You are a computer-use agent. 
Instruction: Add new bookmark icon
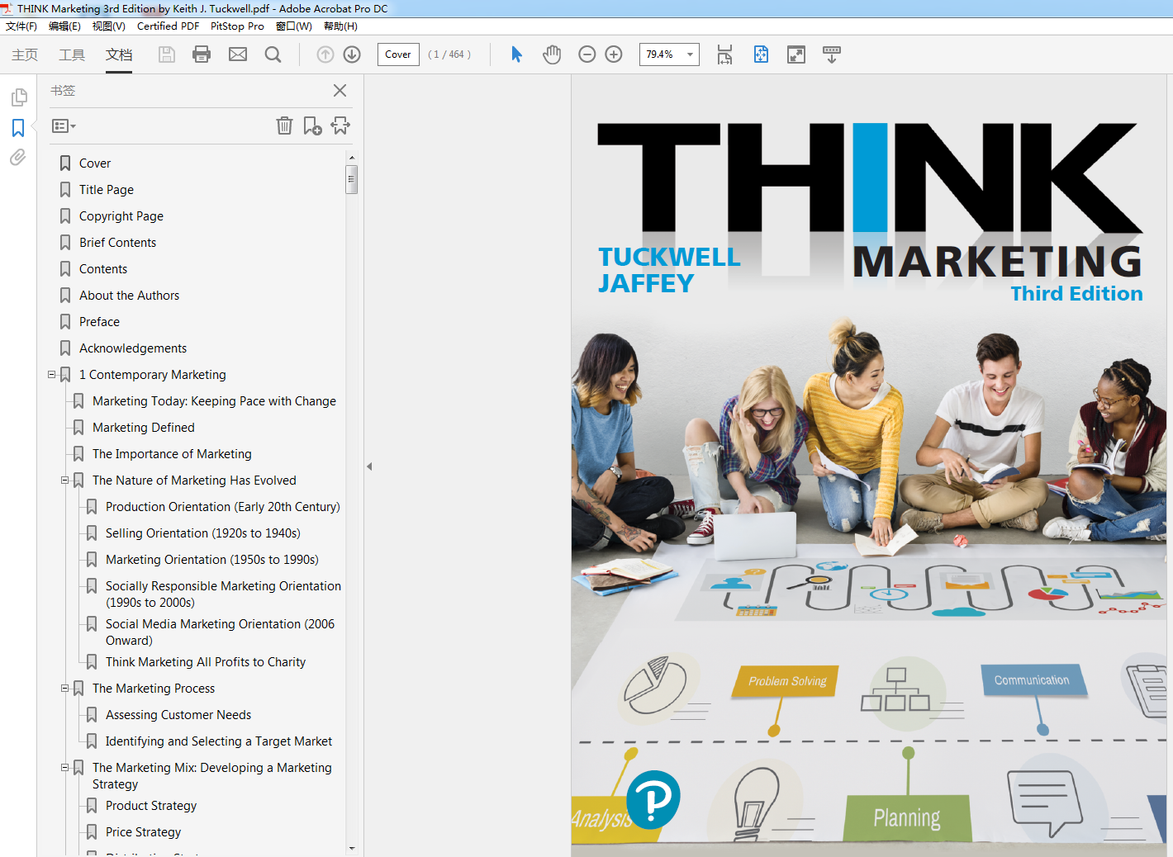[312, 125]
